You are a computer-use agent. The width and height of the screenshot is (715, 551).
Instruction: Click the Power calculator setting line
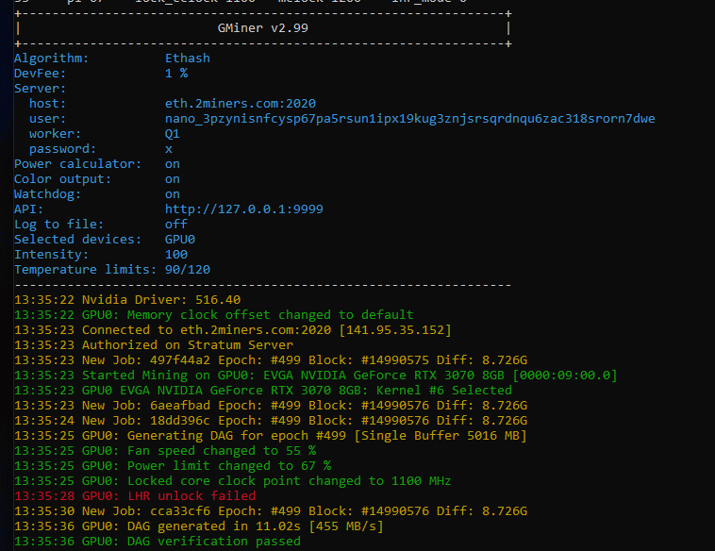click(x=96, y=164)
